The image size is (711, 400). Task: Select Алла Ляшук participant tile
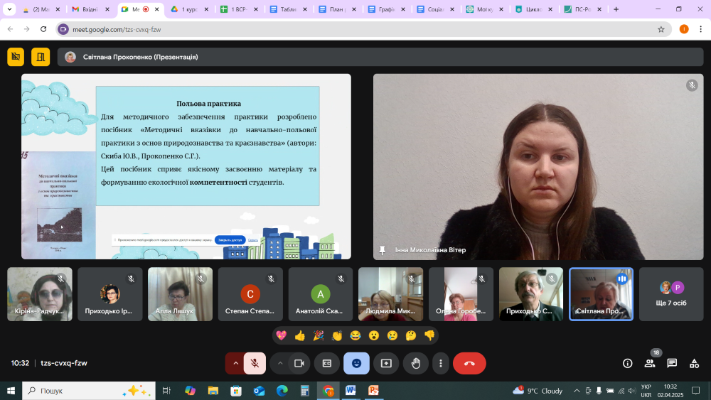(x=180, y=294)
